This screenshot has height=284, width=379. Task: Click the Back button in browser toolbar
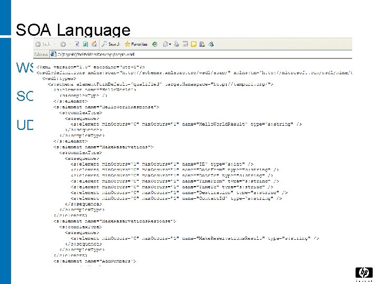click(43, 44)
